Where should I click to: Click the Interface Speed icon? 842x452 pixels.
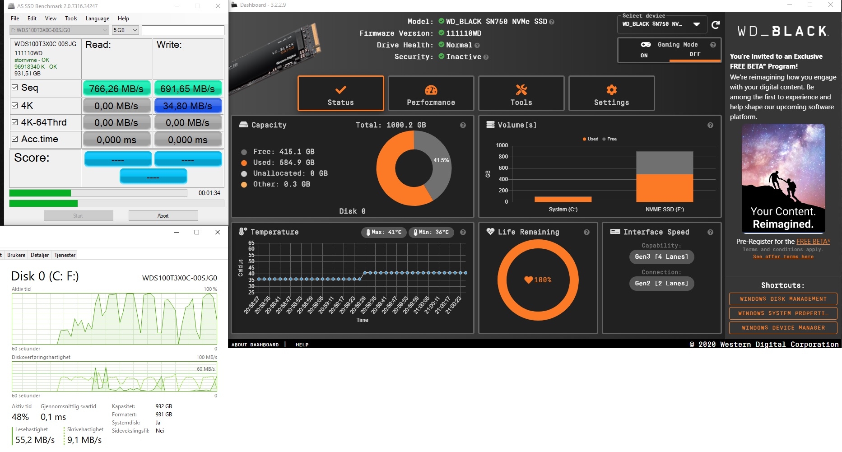(x=615, y=232)
